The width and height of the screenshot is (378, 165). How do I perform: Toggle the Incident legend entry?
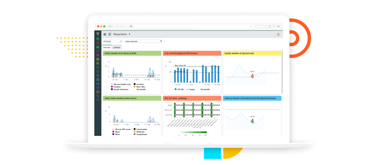tap(116, 87)
